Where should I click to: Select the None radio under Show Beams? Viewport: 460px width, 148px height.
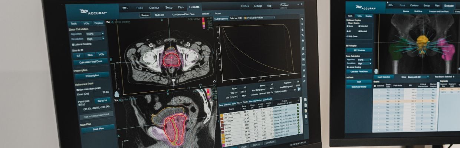(x=347, y=26)
